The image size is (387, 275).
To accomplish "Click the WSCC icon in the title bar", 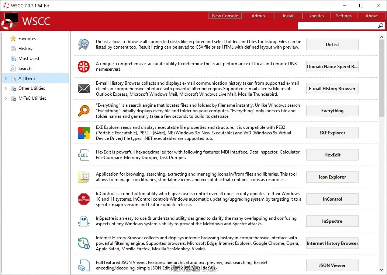I will [x=6, y=6].
